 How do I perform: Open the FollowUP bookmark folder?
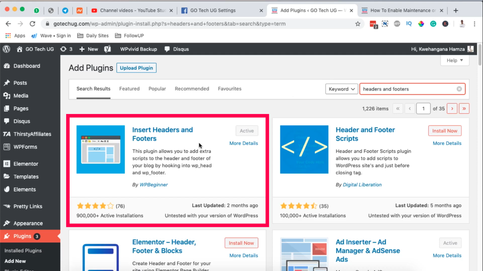coord(129,36)
